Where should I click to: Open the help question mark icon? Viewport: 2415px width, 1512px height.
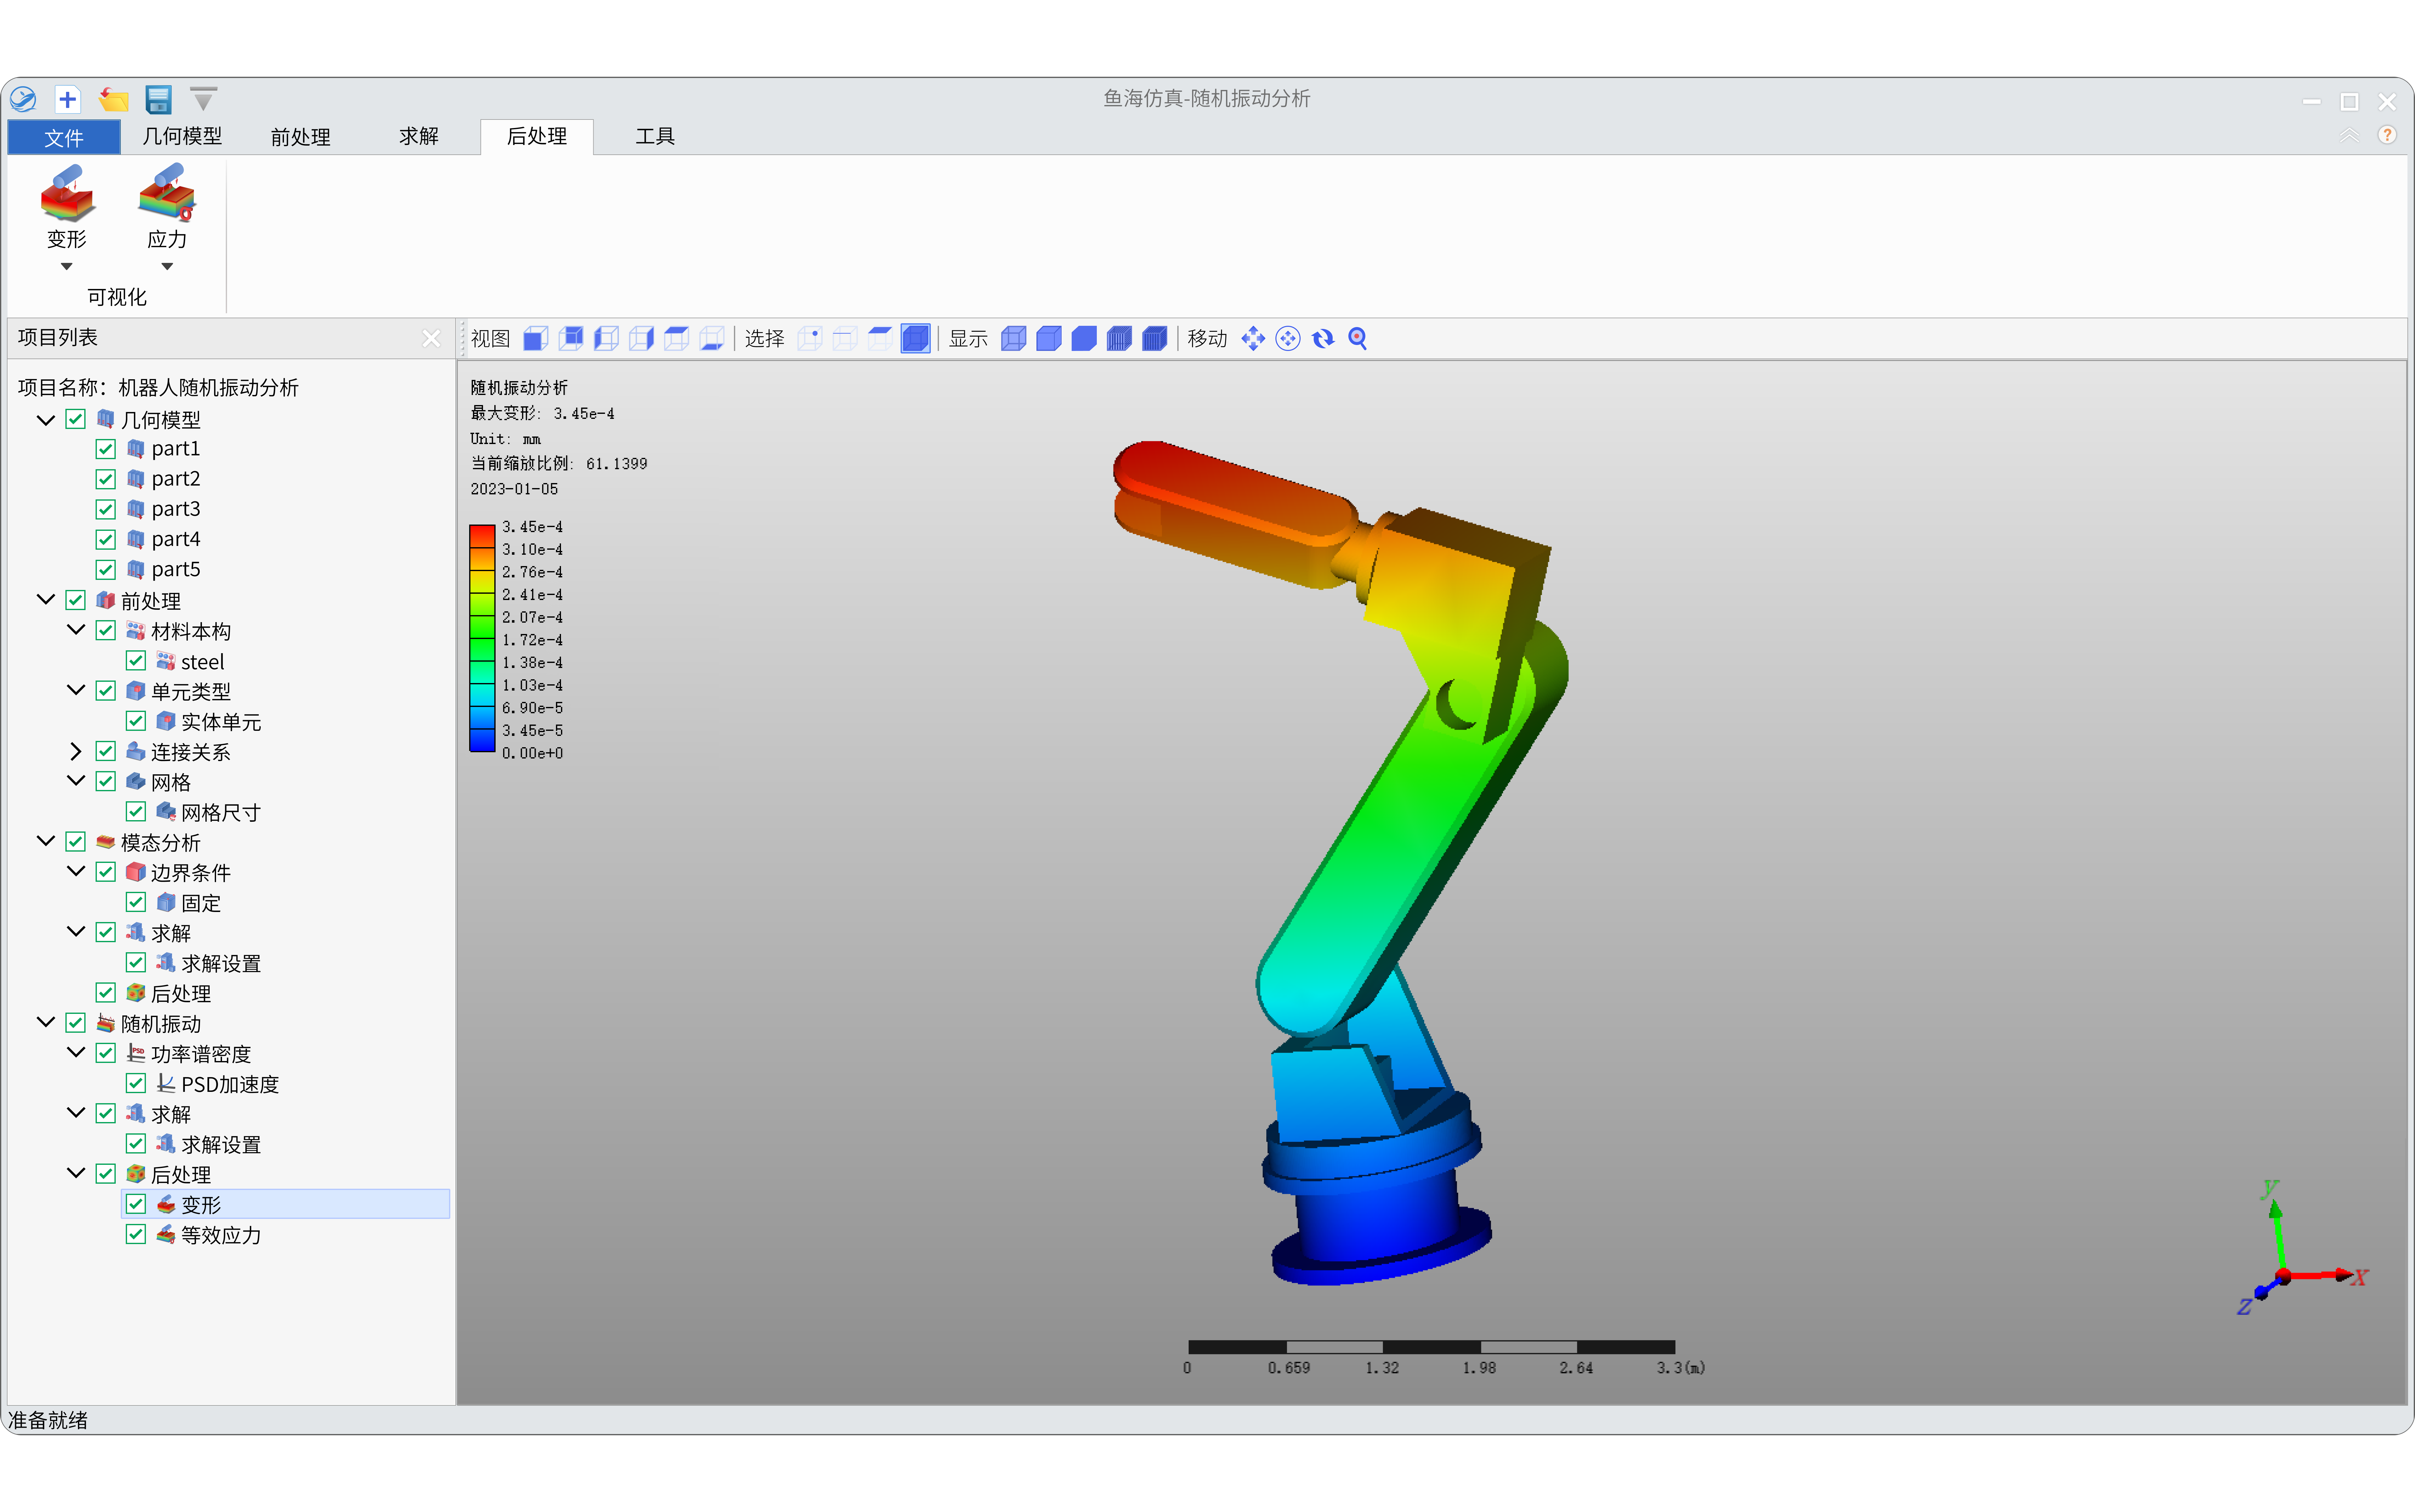(x=2387, y=135)
